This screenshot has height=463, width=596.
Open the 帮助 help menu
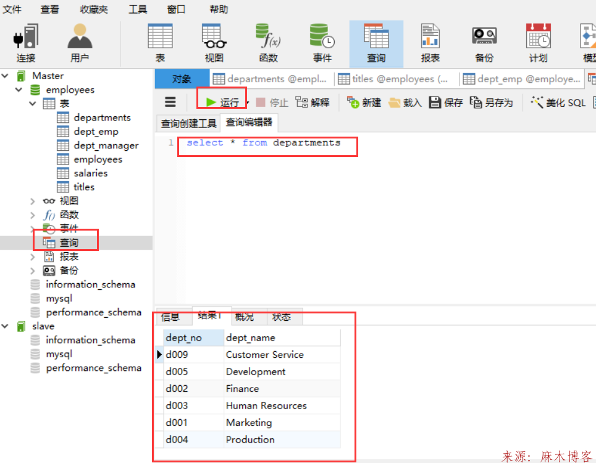[x=219, y=9]
